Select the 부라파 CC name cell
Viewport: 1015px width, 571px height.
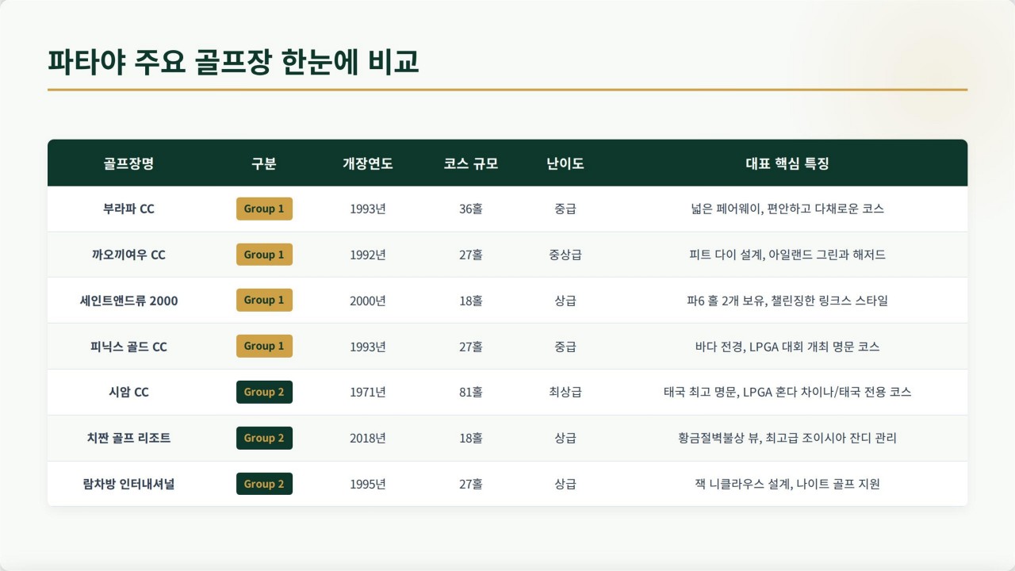pyautogui.click(x=128, y=209)
